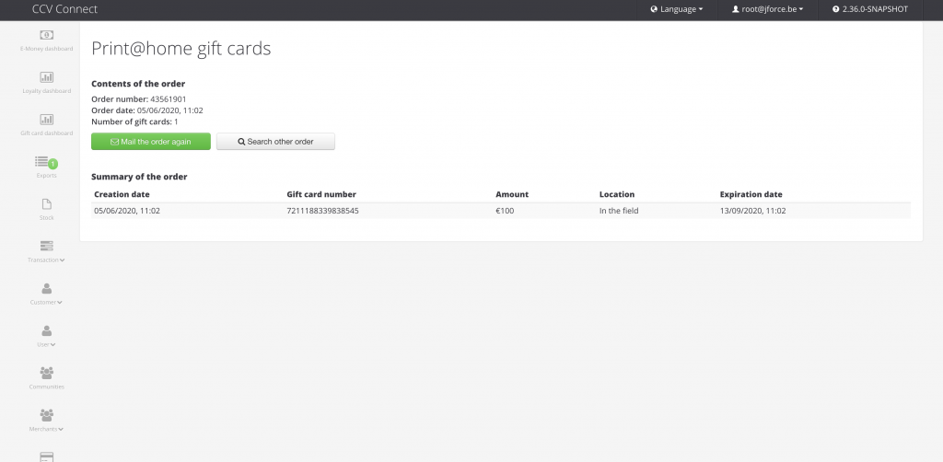Click the Loyalty dashboard label
The image size is (943, 462).
click(46, 91)
